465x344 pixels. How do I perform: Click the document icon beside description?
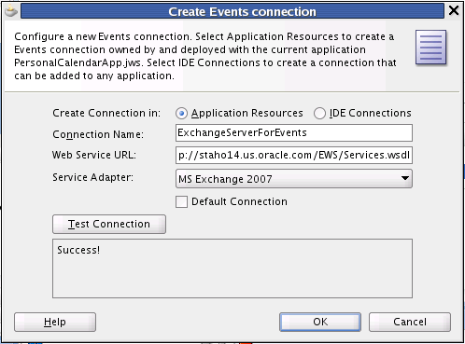(x=430, y=48)
